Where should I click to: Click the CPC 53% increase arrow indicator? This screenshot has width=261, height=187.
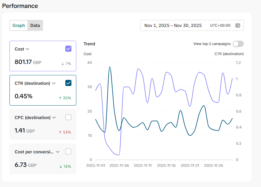pos(60,132)
